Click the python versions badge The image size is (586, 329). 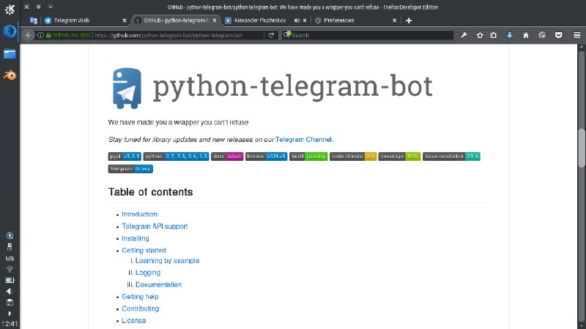(x=176, y=156)
